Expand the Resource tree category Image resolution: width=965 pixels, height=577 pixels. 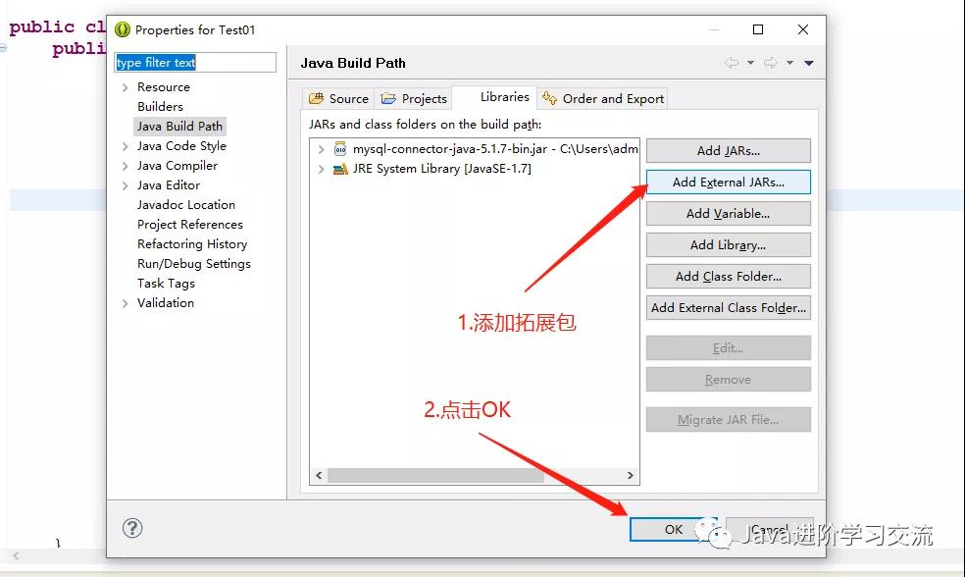[125, 87]
